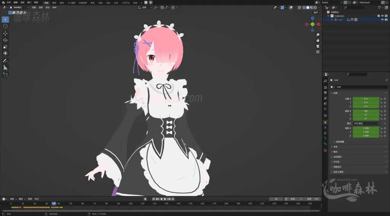390x216 pixels.
Task: Activate the Add Cube tool
Action: coord(5,75)
